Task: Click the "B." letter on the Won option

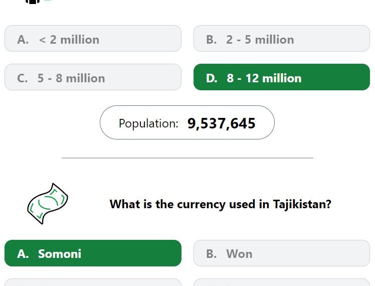Action: (x=212, y=254)
